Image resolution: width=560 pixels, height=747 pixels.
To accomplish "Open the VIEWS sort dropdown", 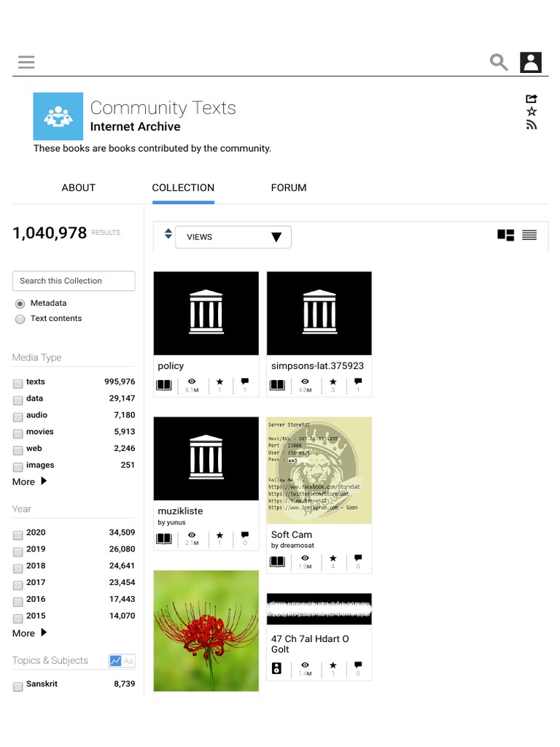I will click(233, 237).
